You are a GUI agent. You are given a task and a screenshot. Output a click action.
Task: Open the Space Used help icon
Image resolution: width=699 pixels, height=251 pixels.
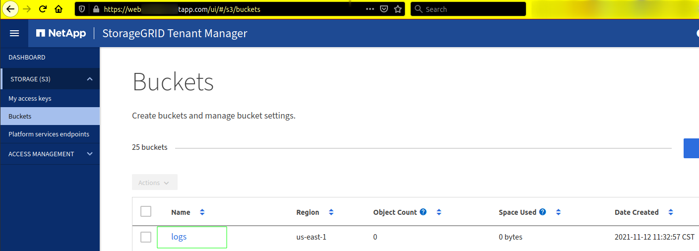[543, 212]
